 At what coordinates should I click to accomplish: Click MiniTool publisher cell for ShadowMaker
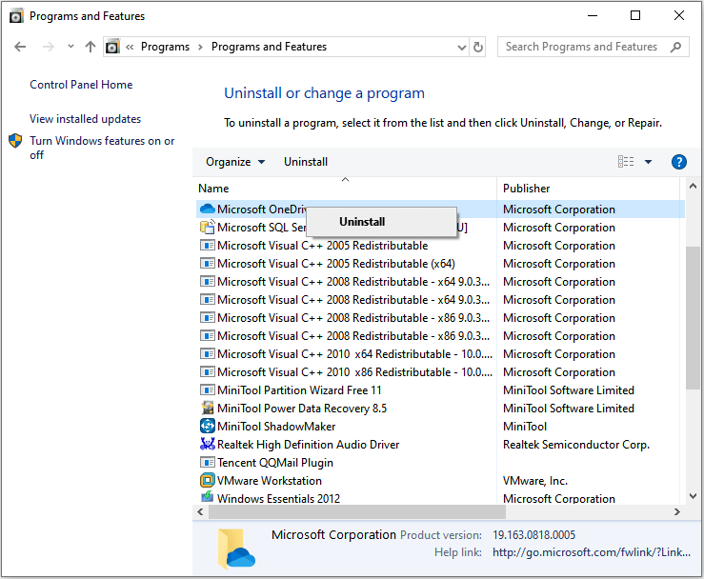pos(524,426)
